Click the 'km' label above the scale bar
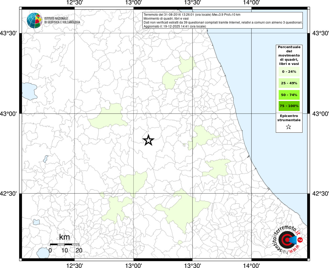 click(x=64, y=237)
